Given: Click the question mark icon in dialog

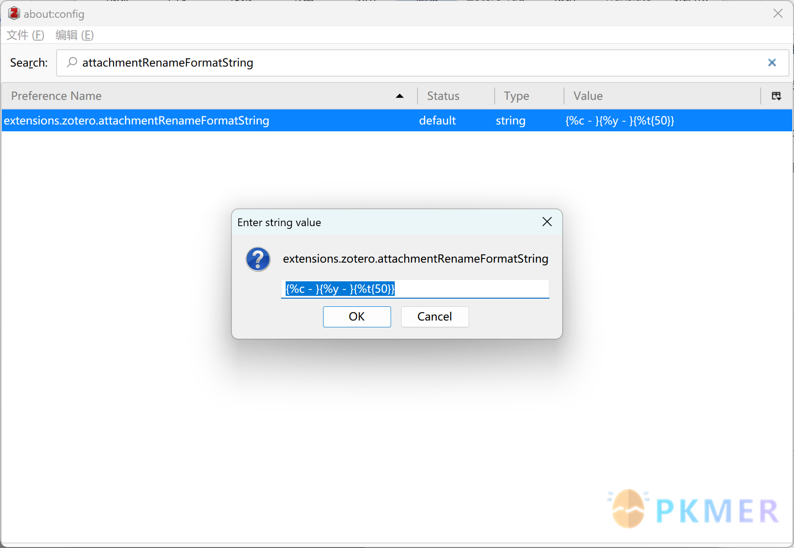Looking at the screenshot, I should (258, 259).
